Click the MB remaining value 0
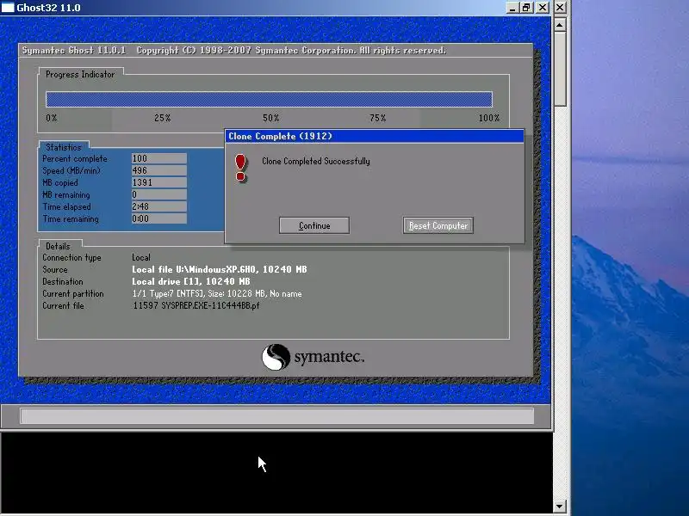The height and width of the screenshot is (516, 689). (159, 194)
